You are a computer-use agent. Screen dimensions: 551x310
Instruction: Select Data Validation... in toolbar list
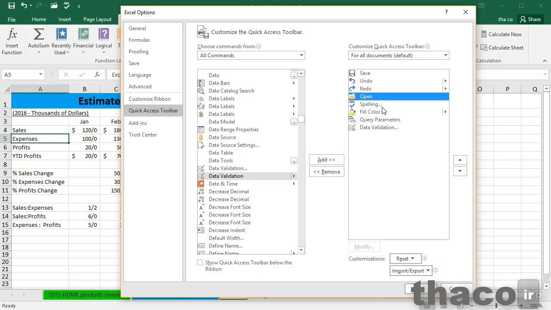[399, 127]
